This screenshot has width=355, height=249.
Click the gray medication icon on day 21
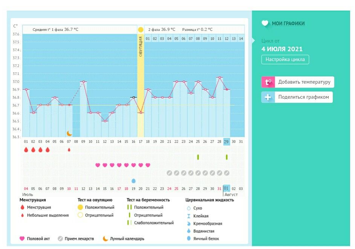(169, 173)
